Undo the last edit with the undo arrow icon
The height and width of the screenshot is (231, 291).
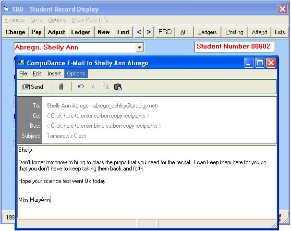point(81,86)
